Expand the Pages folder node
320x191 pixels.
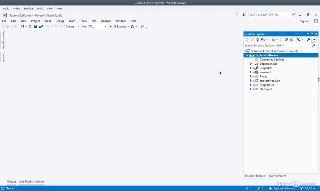tap(251, 77)
